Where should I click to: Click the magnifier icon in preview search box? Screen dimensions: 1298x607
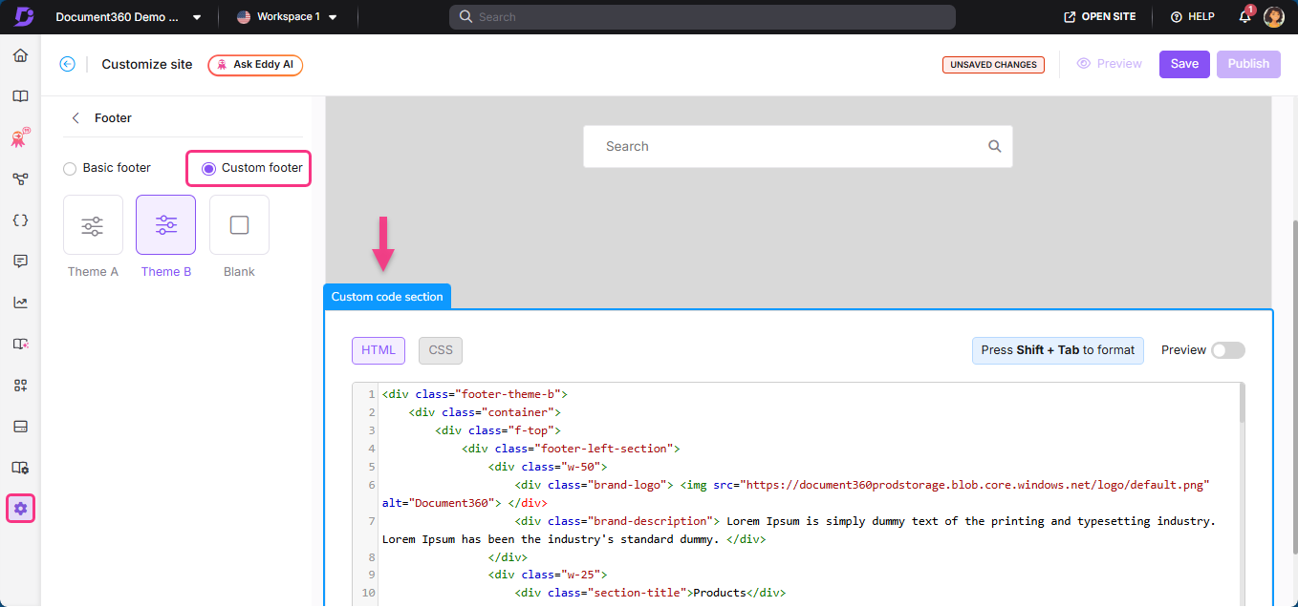point(994,146)
